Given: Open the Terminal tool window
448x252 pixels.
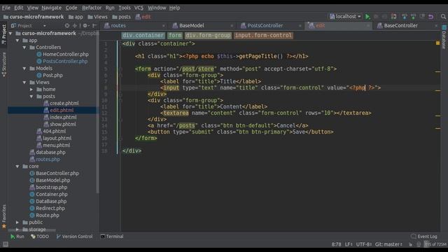Looking at the screenshot, I should point(112,237).
